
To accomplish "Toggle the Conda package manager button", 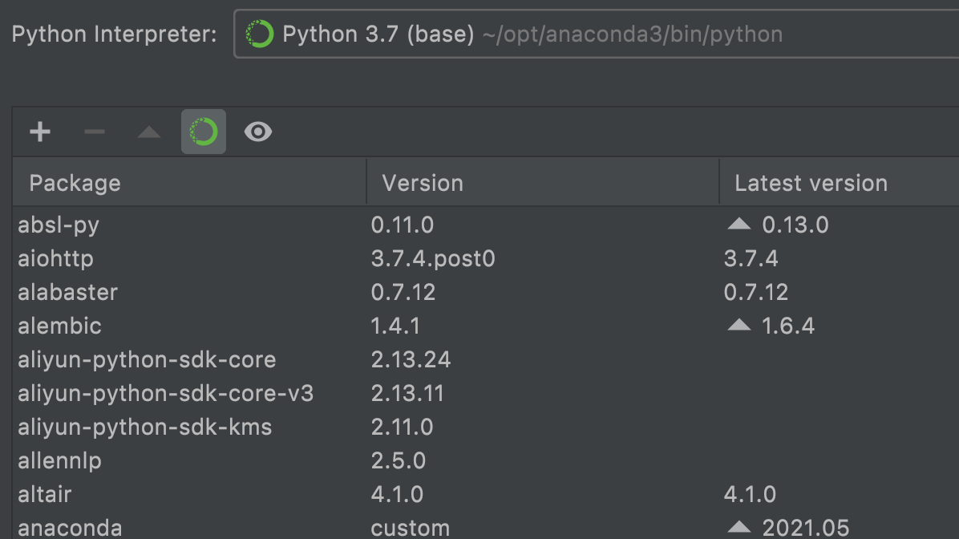I will pyautogui.click(x=204, y=132).
